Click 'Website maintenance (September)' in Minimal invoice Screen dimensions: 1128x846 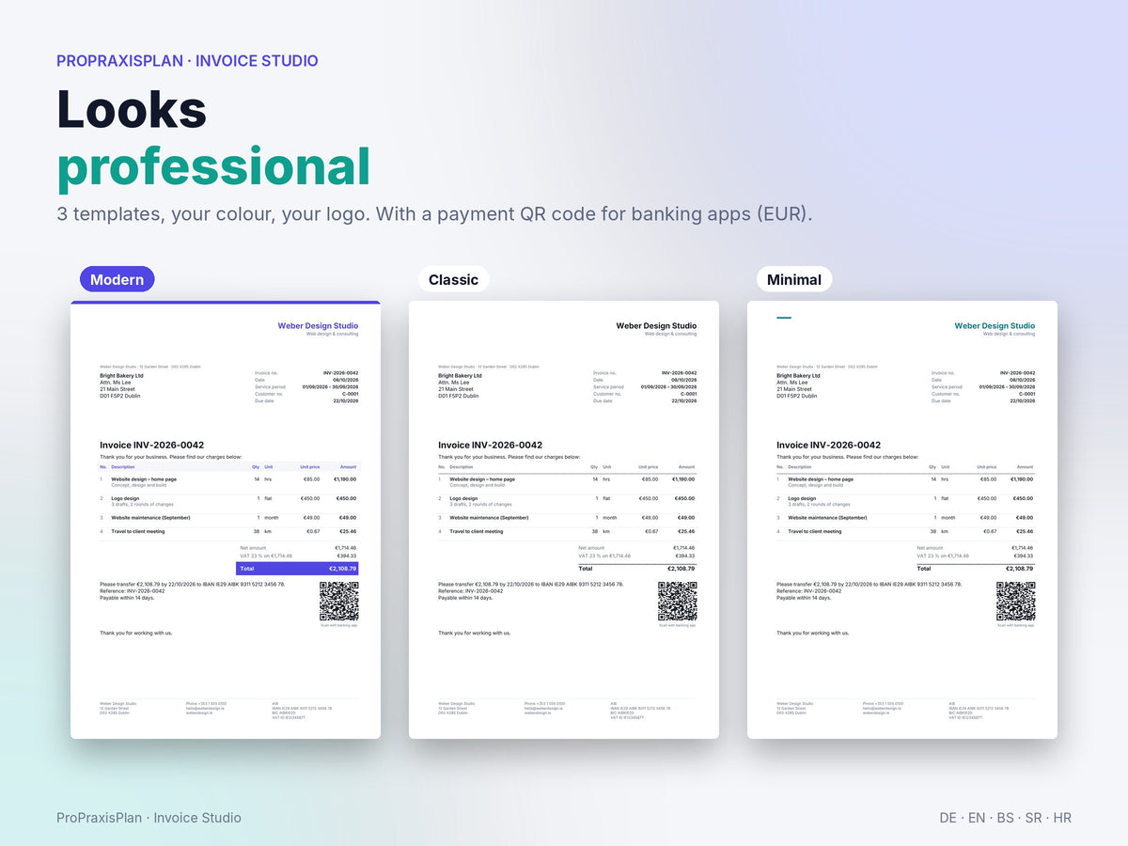827,518
